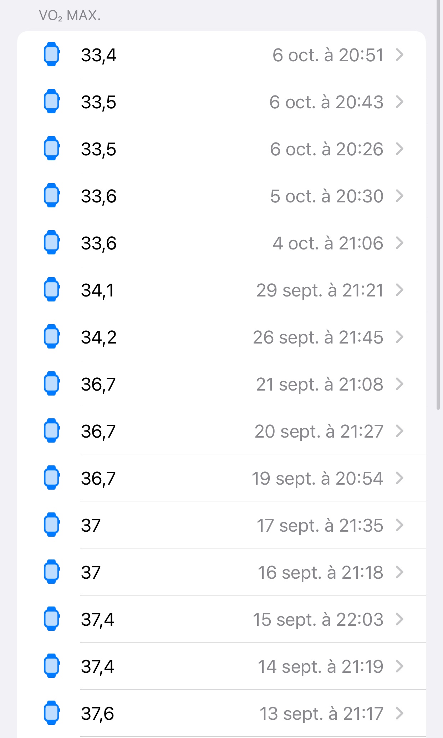
Task: Open chevron for 4 oct. à 21:06
Action: click(399, 243)
